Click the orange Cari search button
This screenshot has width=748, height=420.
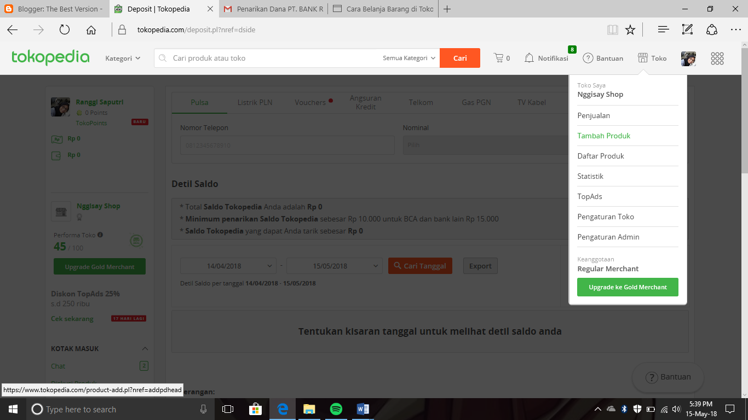(x=460, y=58)
